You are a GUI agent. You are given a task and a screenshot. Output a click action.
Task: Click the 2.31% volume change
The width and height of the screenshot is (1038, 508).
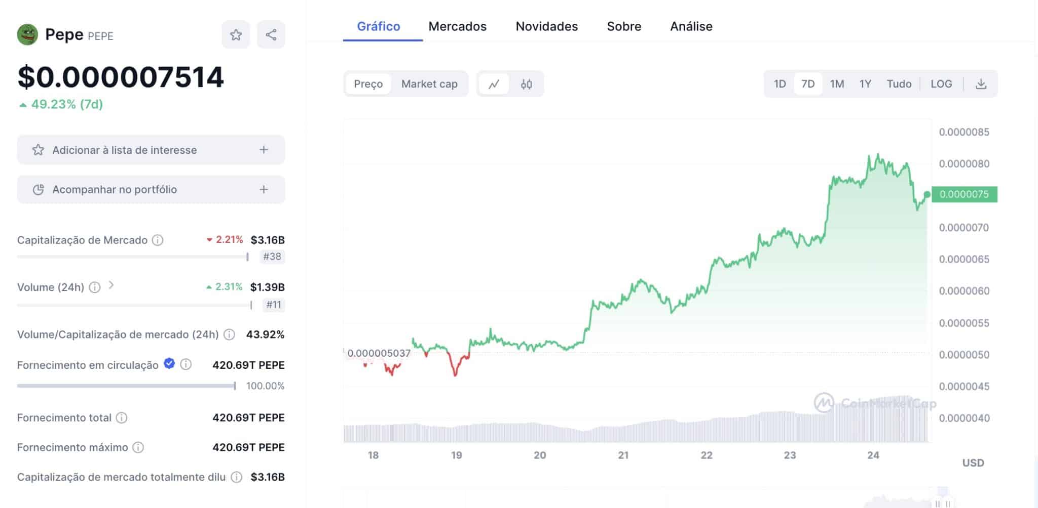pyautogui.click(x=224, y=287)
